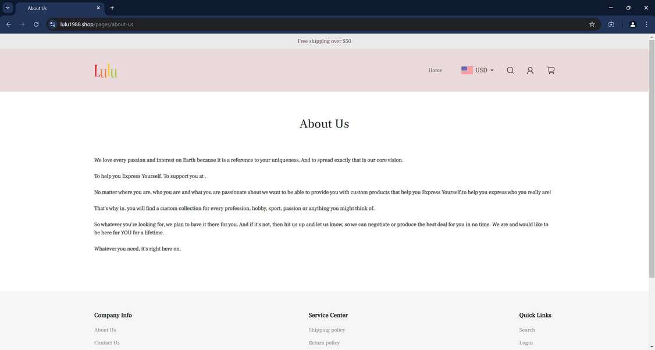Open the Shipping policy link
Viewport: 655px width, 350px height.
tap(327, 330)
